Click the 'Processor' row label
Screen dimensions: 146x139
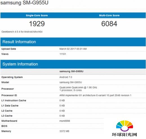[8, 89]
